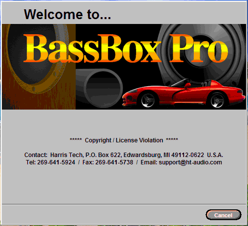Image resolution: width=248 pixels, height=226 pixels.
Task: Click the gray port tube graphic
Action: point(99,88)
